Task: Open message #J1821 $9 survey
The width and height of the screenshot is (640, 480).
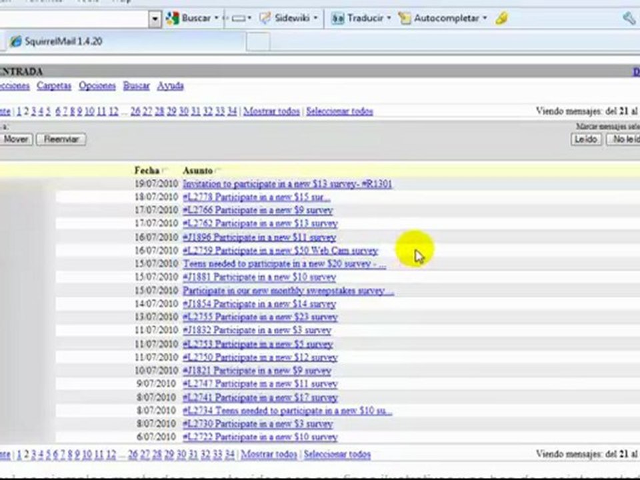Action: tap(257, 371)
